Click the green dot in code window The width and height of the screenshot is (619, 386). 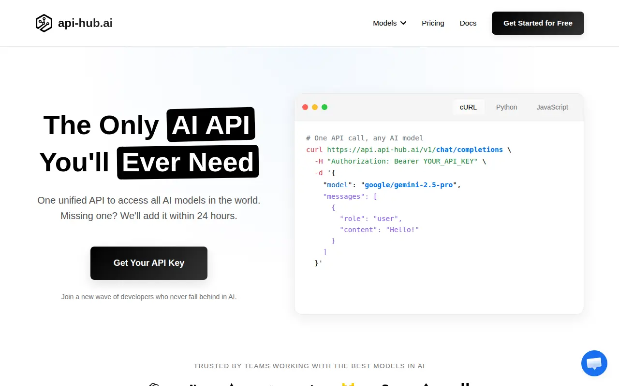324,107
